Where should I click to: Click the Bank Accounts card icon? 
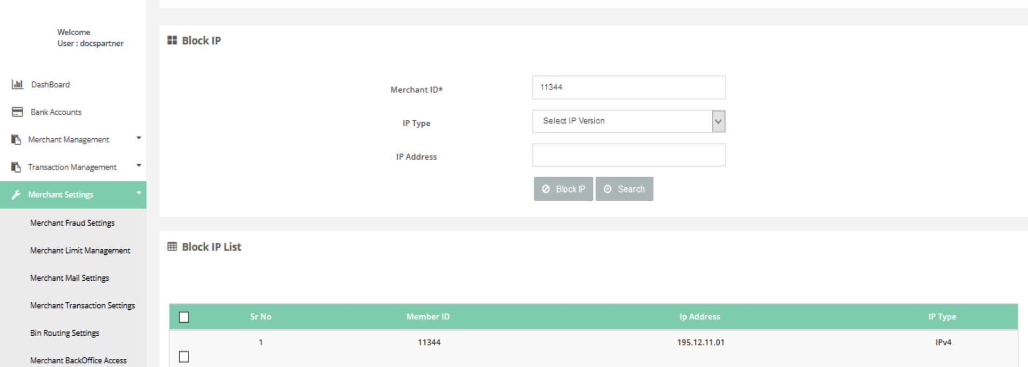[x=17, y=112]
